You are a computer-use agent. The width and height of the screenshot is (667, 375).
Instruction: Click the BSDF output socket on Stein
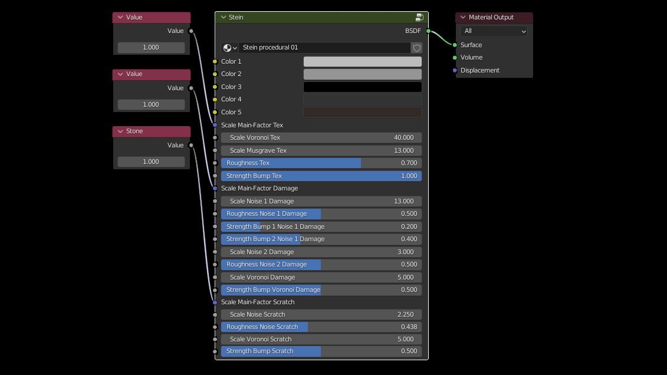pyautogui.click(x=428, y=31)
